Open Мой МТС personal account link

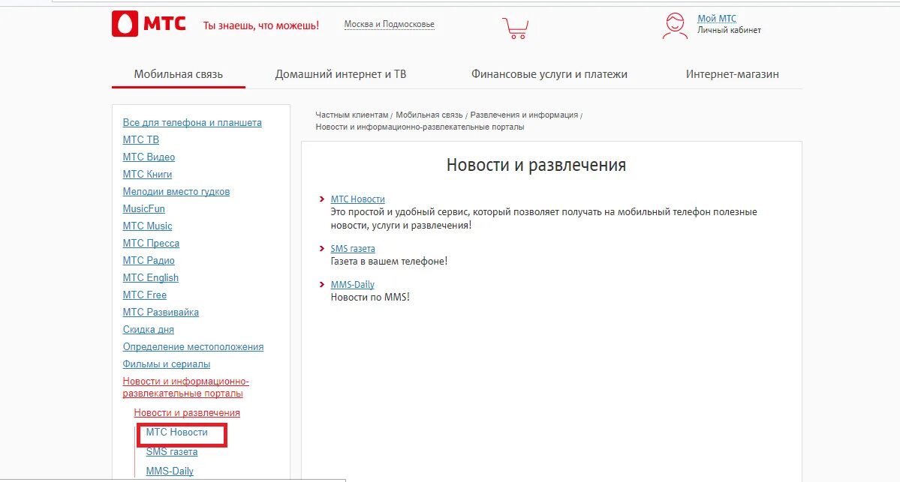(716, 18)
